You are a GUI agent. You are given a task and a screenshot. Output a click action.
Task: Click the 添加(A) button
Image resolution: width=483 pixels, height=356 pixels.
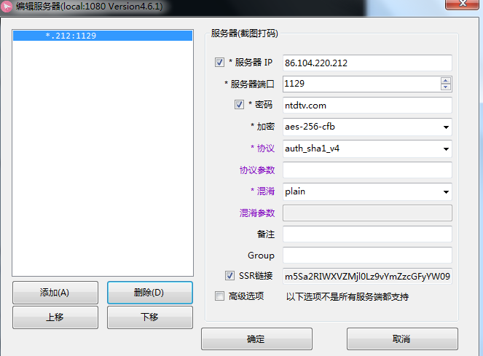point(55,293)
